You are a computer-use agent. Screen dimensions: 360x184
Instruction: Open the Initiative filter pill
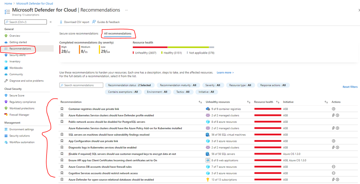click(206, 92)
